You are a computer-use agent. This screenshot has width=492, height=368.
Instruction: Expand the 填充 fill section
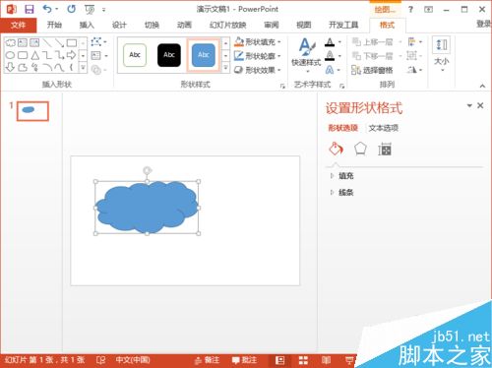(342, 176)
